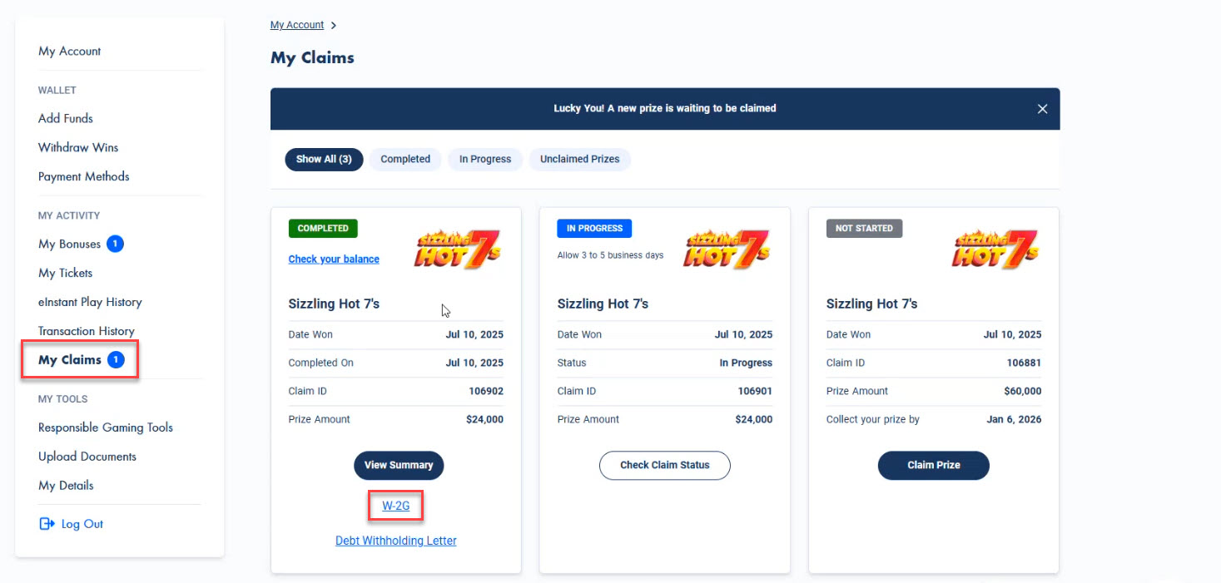Click the Check your balance link
Screen dimensions: 1221x583
(x=334, y=259)
